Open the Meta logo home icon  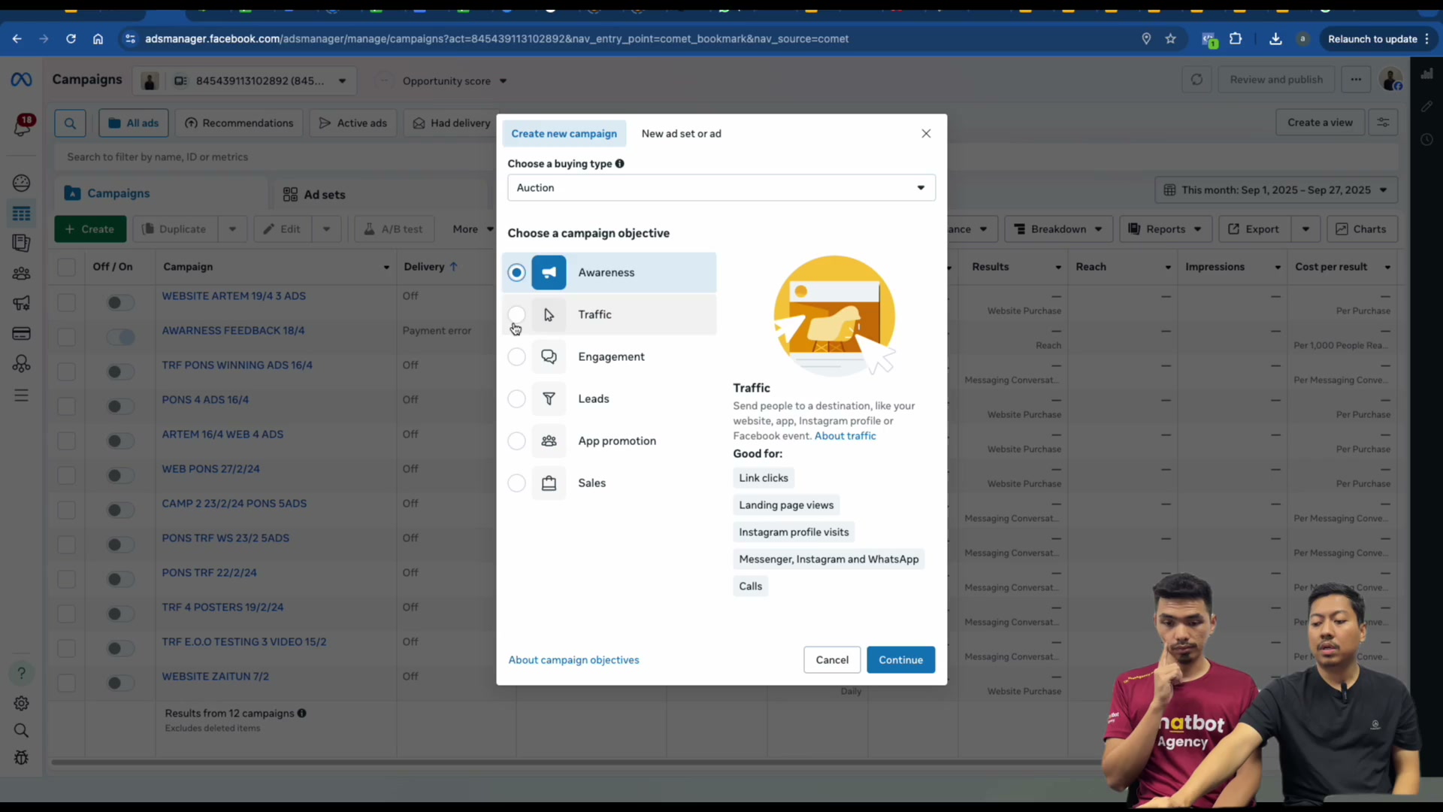21,80
